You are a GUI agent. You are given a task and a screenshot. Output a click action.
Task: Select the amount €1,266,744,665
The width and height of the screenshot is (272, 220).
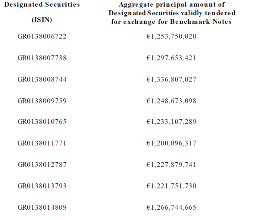pos(171,207)
